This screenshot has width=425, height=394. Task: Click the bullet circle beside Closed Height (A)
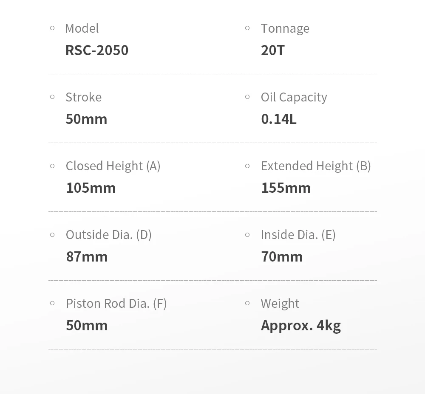click(x=52, y=166)
